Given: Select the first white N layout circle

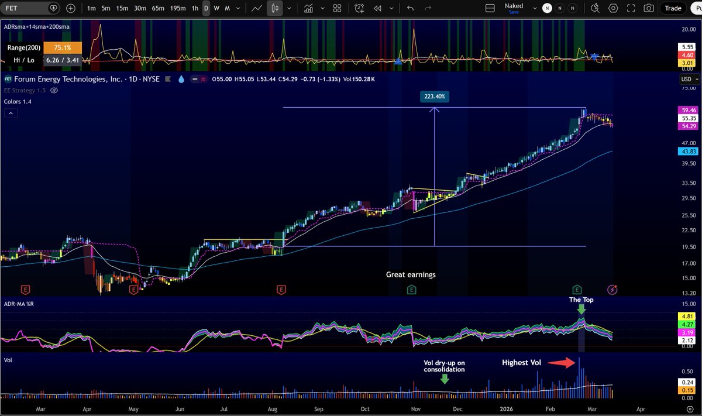Looking at the screenshot, I should [546, 8].
